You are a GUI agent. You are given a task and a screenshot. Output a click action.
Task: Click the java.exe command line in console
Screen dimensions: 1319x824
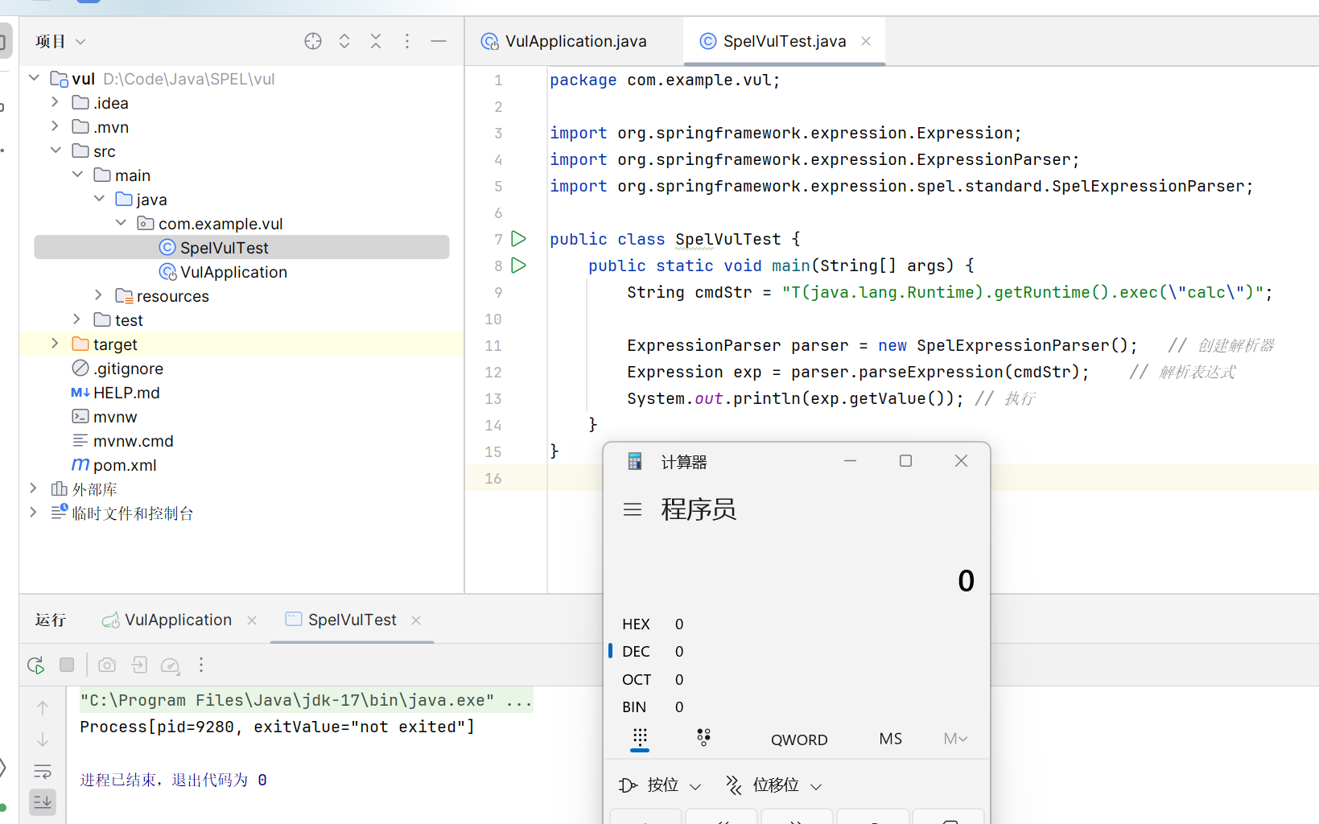click(x=306, y=700)
